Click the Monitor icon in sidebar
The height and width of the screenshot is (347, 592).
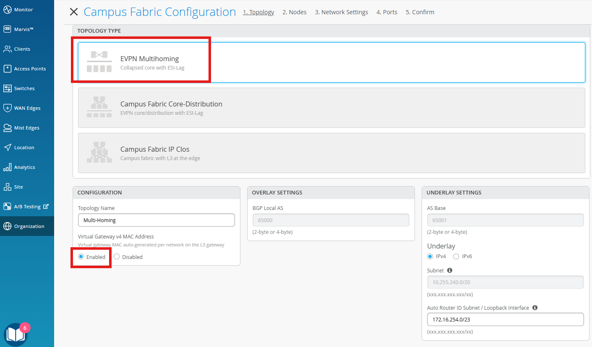7,10
